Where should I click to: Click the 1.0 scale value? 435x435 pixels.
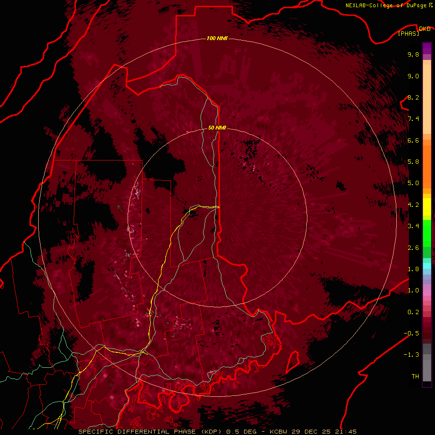[413, 290]
